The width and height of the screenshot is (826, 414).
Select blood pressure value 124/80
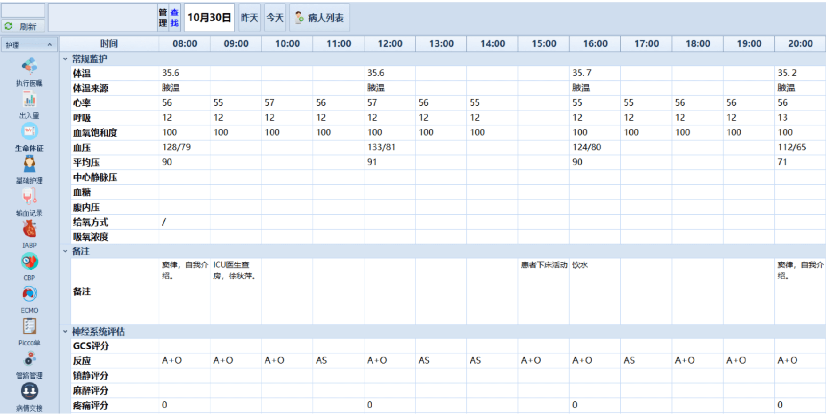pyautogui.click(x=587, y=147)
